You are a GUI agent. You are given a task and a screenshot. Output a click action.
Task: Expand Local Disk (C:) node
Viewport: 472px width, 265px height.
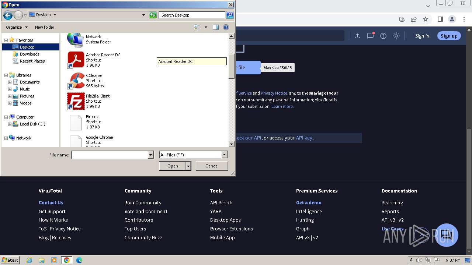10,124
